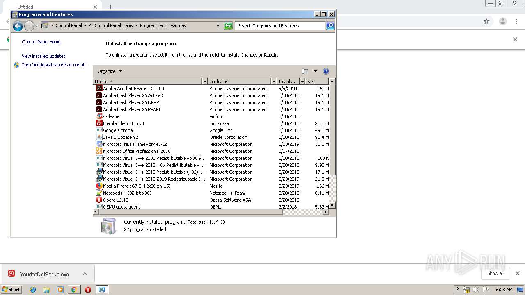Select the Adobe Acrobat Reader DC MUI icon
Image resolution: width=525 pixels, height=295 pixels.
coord(99,88)
